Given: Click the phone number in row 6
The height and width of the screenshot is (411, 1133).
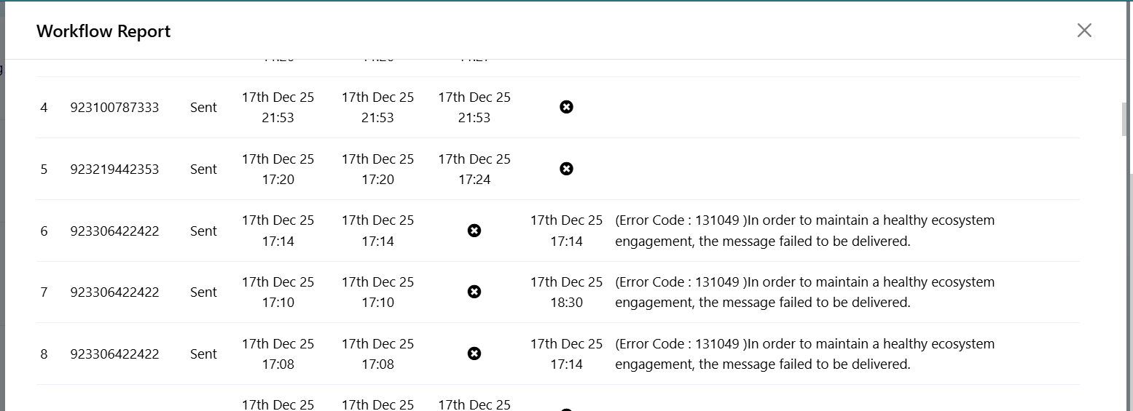Looking at the screenshot, I should pyautogui.click(x=114, y=231).
